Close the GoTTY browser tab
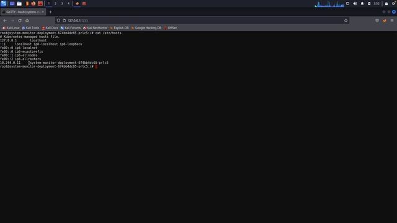 (x=43, y=12)
